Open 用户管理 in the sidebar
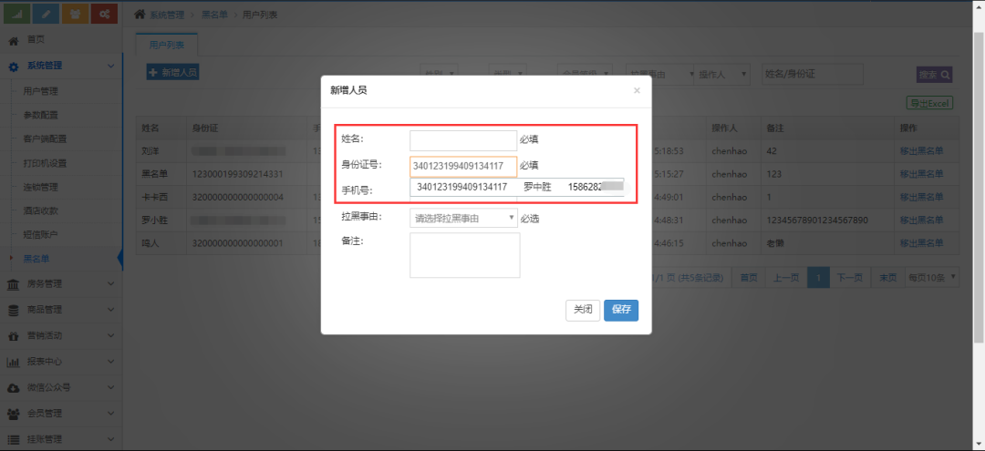This screenshot has height=451, width=985. [40, 92]
